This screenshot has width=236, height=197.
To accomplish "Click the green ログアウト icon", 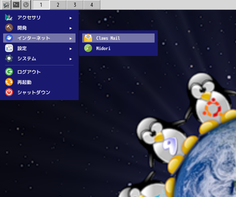I will tap(9, 72).
